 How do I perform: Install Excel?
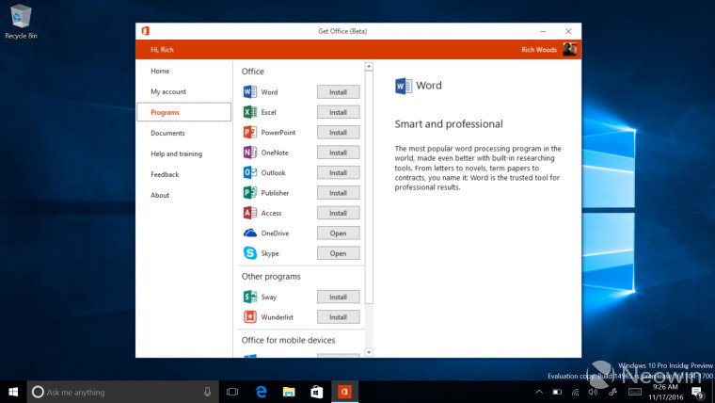click(339, 112)
